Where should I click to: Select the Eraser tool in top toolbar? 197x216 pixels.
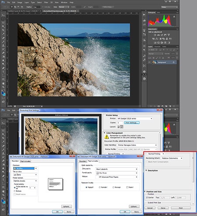[x=3, y=53]
